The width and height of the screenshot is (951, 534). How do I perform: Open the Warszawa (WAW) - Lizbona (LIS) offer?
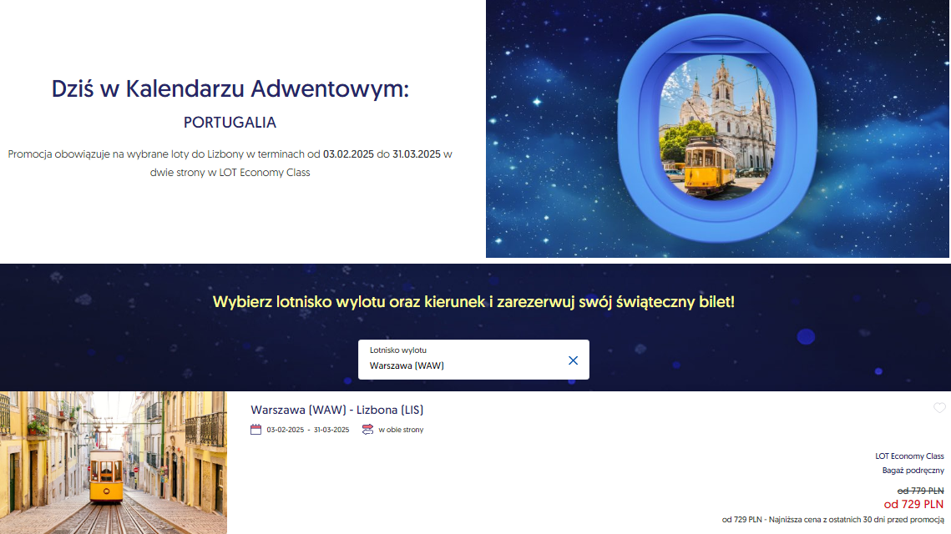pos(336,410)
